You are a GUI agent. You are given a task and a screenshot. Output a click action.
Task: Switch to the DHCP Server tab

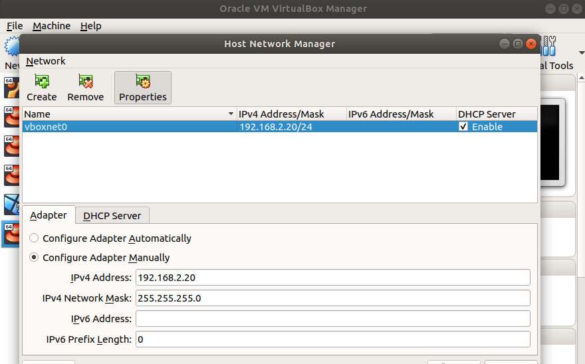(x=112, y=216)
